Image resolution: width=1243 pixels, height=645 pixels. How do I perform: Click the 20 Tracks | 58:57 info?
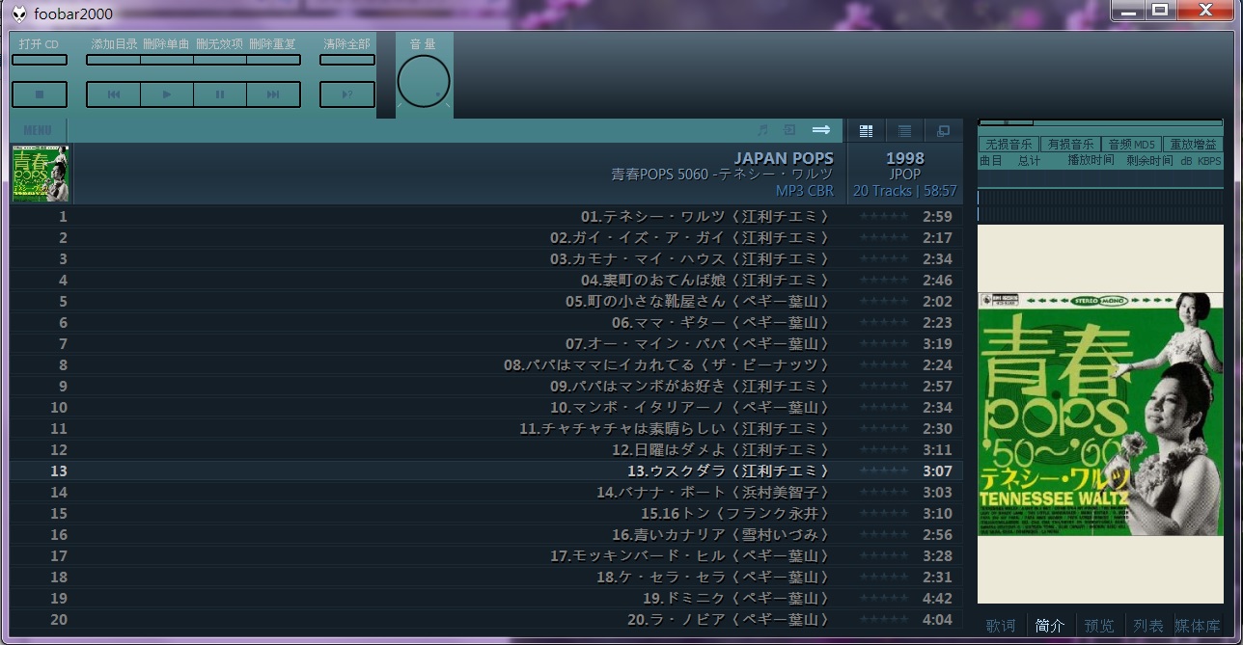pyautogui.click(x=905, y=191)
